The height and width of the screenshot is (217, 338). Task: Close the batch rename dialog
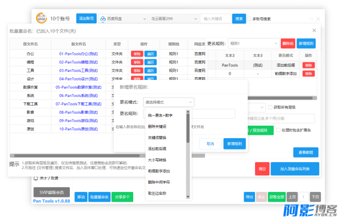(x=315, y=30)
